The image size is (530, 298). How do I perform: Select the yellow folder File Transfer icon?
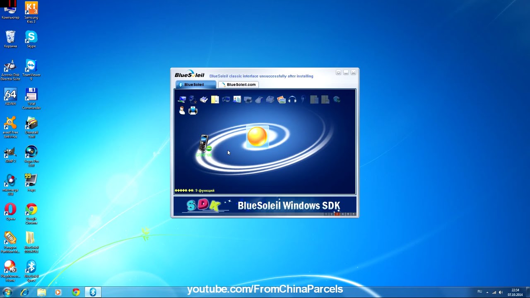(x=215, y=99)
